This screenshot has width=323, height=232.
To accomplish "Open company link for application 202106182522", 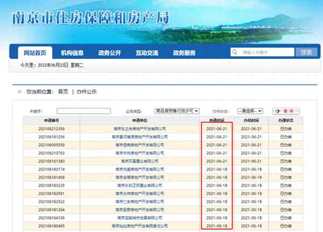I will click(x=139, y=202).
